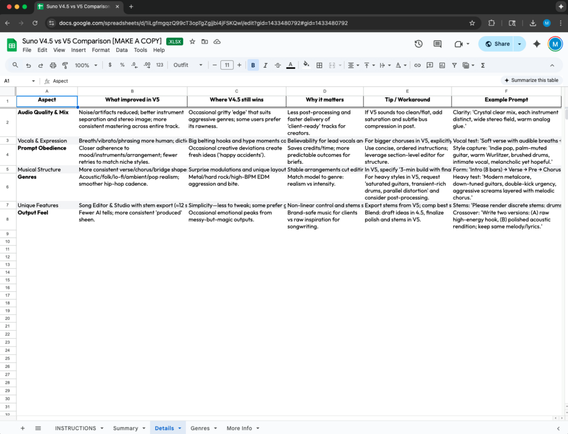Bookmark this page star icon
Viewport: 568px width, 434px height.
[472, 23]
